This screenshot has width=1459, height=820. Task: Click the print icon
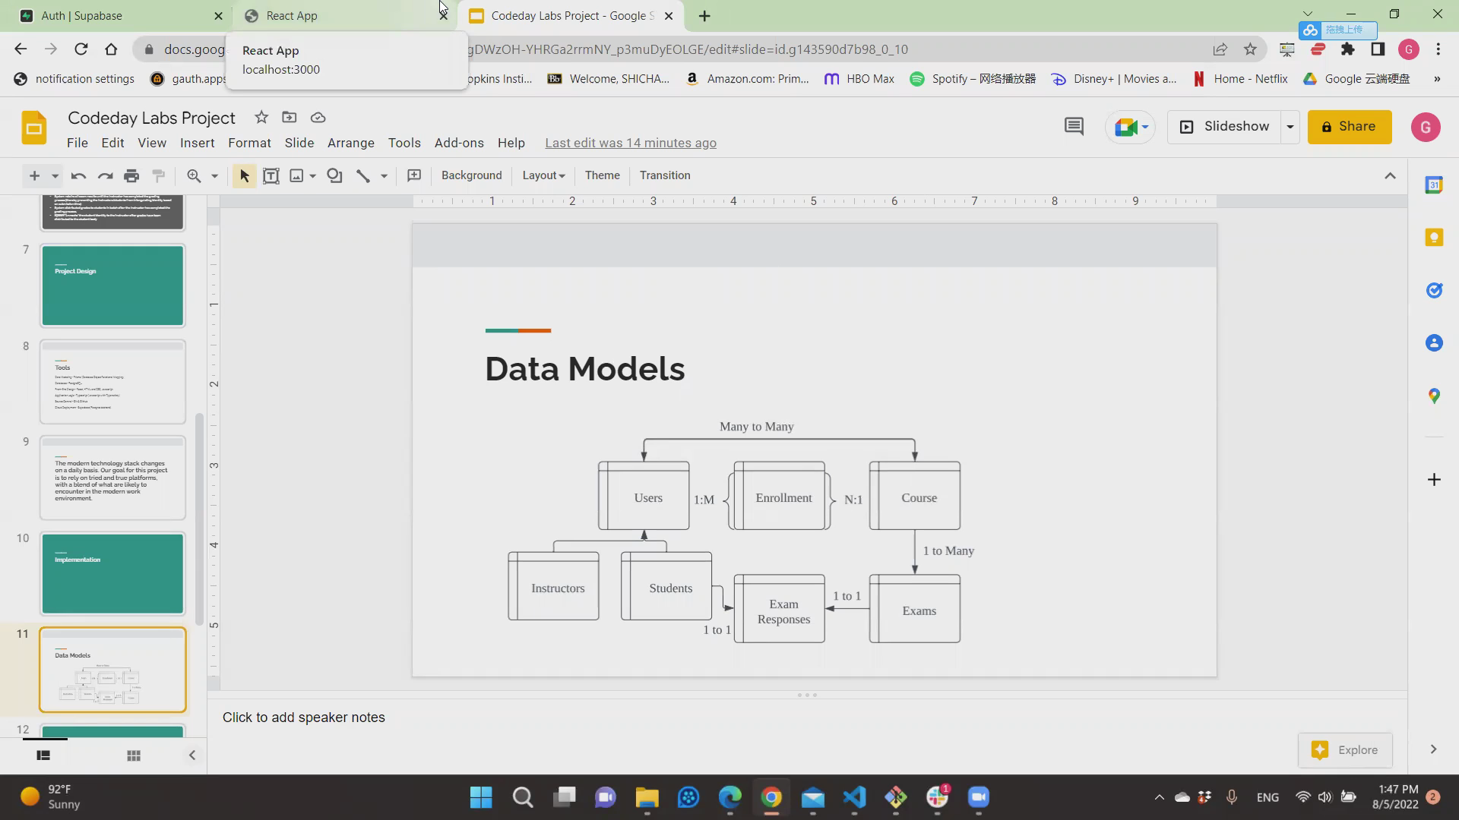click(131, 175)
